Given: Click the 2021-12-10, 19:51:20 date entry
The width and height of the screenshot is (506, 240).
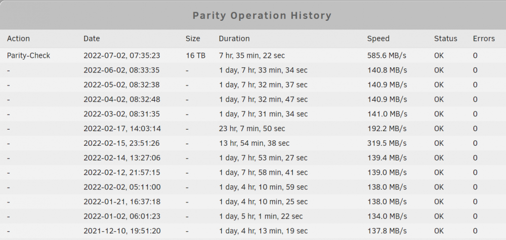Looking at the screenshot, I should (122, 231).
